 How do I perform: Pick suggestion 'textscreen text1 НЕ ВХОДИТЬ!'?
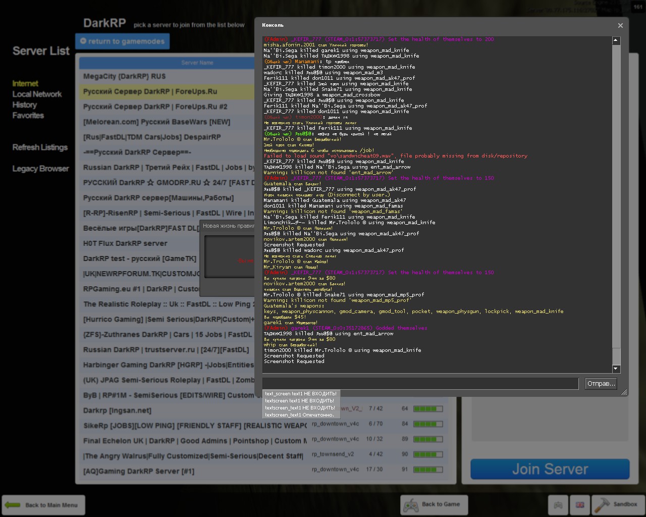coord(301,401)
